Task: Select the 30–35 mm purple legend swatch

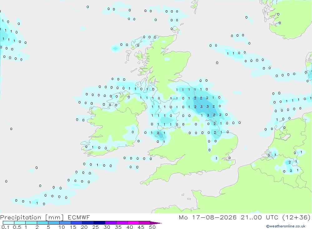Action: pyautogui.click(x=111, y=223)
